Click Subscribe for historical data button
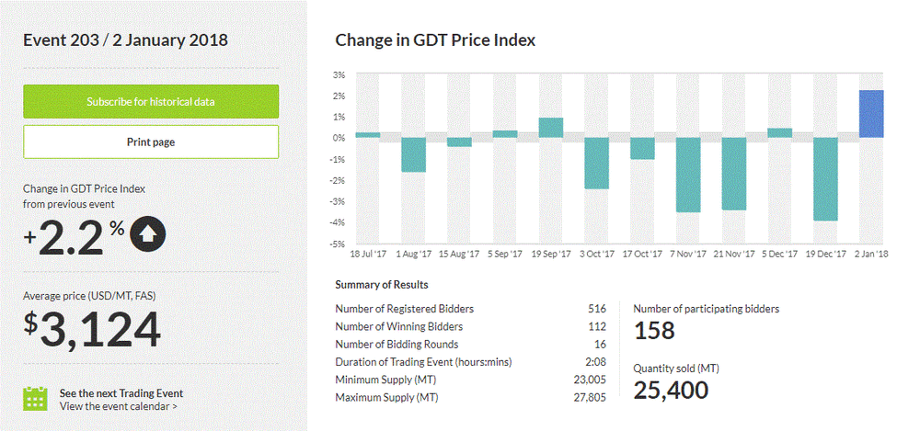 point(151,101)
